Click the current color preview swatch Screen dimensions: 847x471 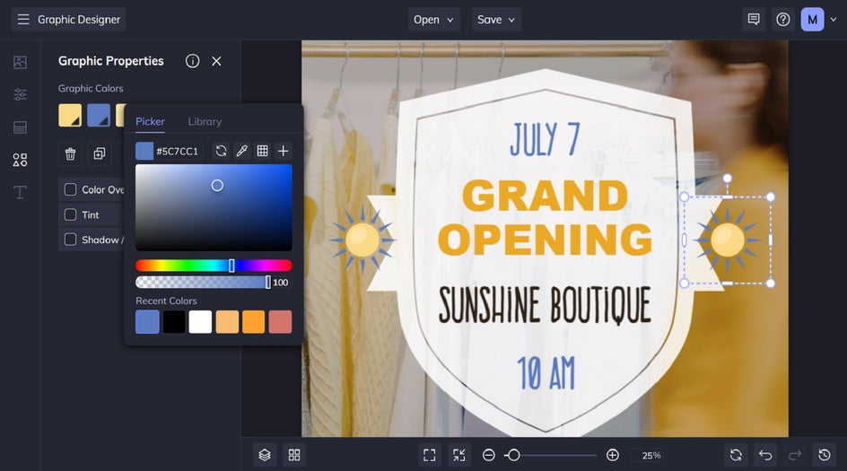click(144, 151)
